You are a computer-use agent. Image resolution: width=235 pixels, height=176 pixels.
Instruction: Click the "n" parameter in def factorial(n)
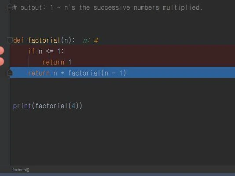[66, 40]
